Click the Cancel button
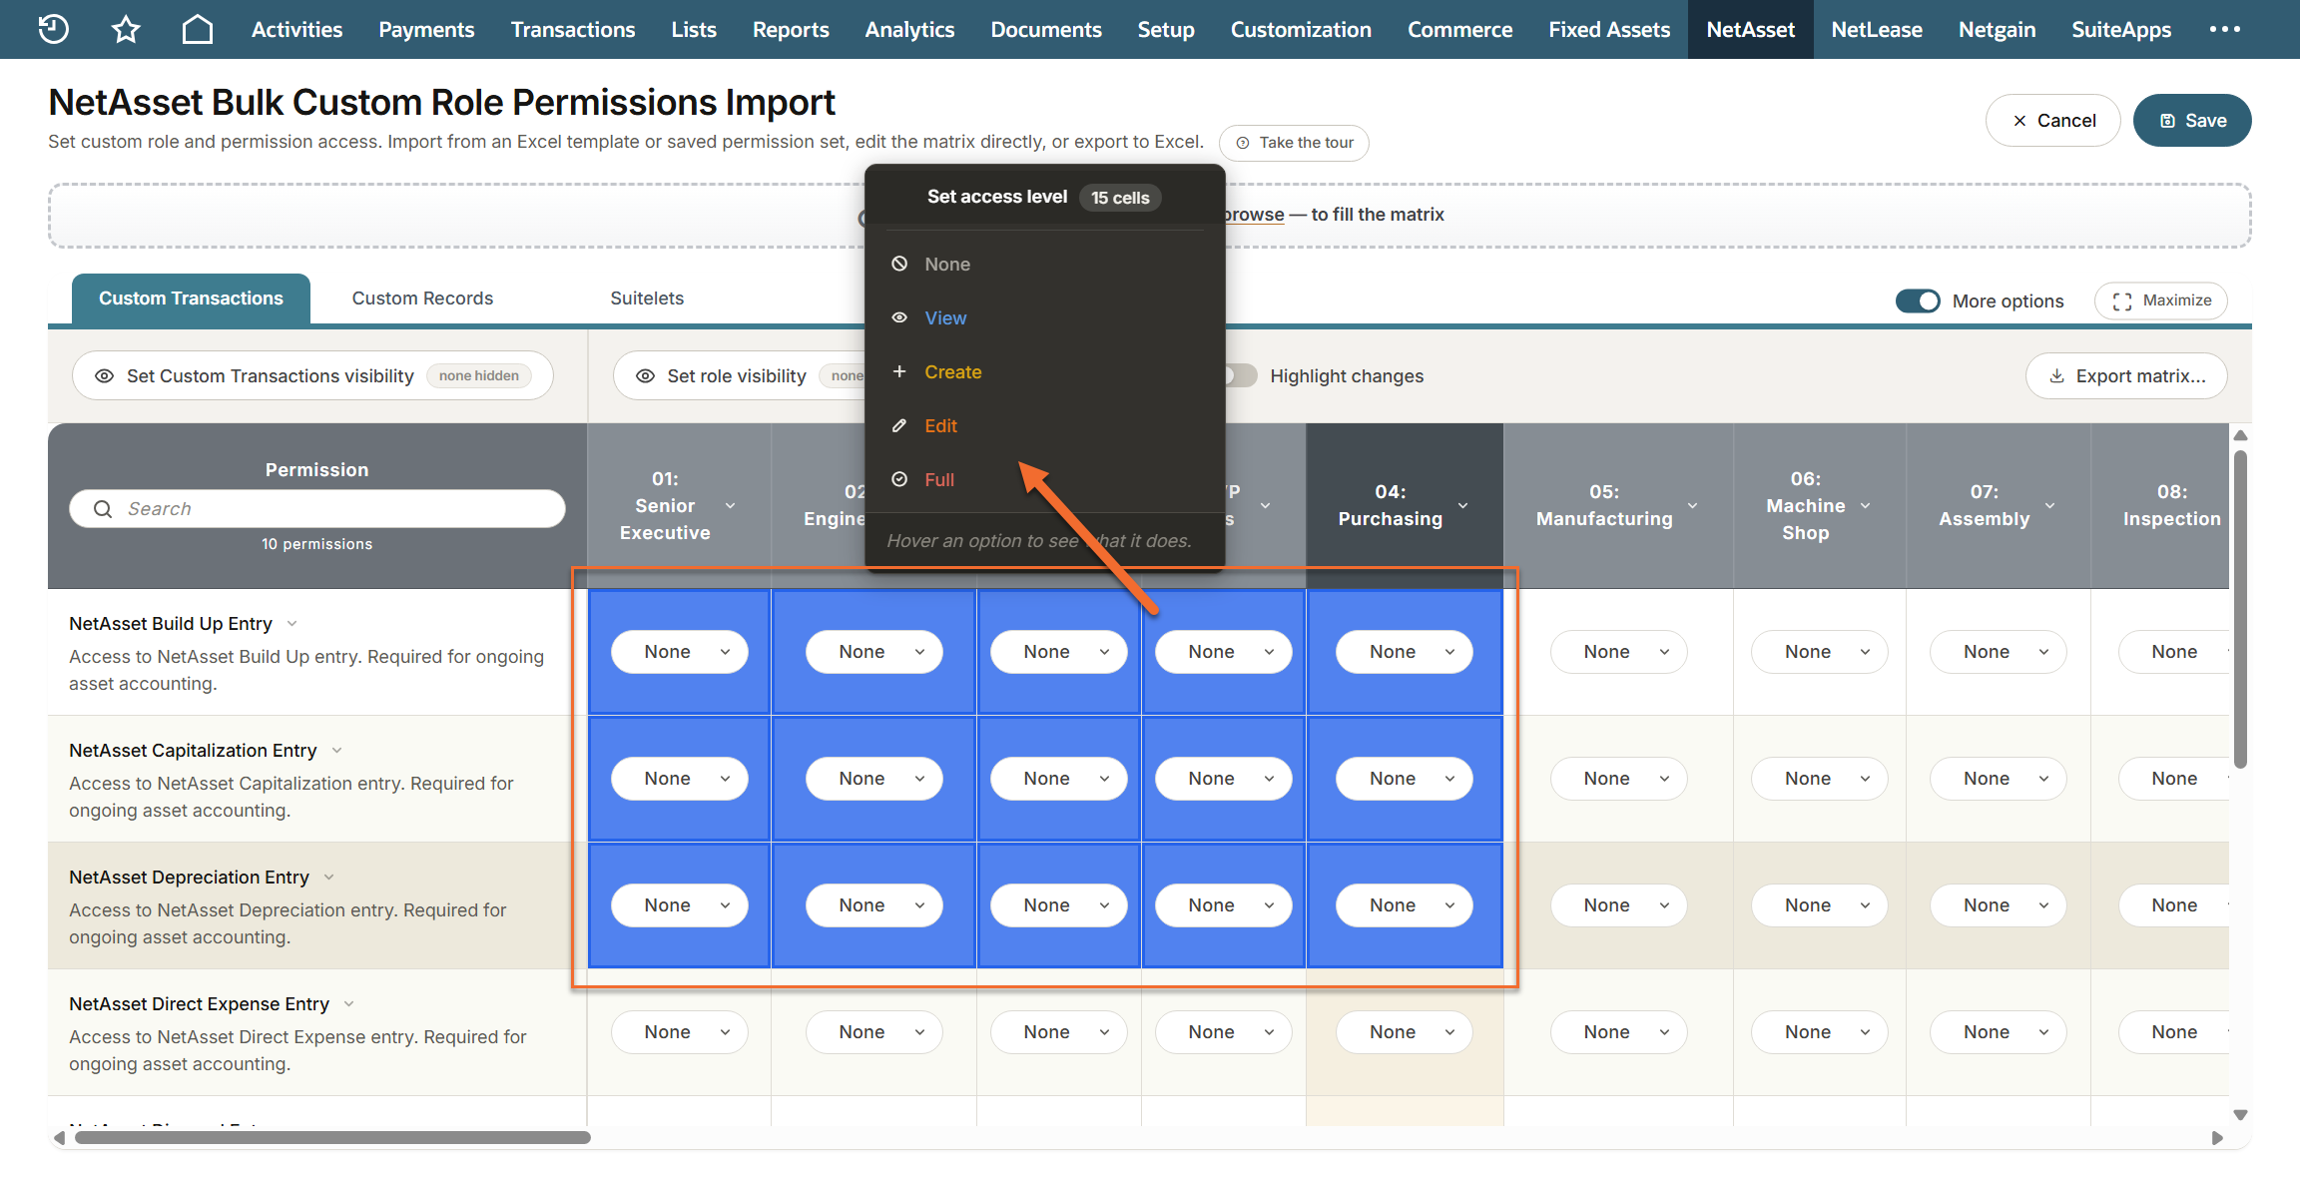The height and width of the screenshot is (1183, 2300). coord(2052,121)
